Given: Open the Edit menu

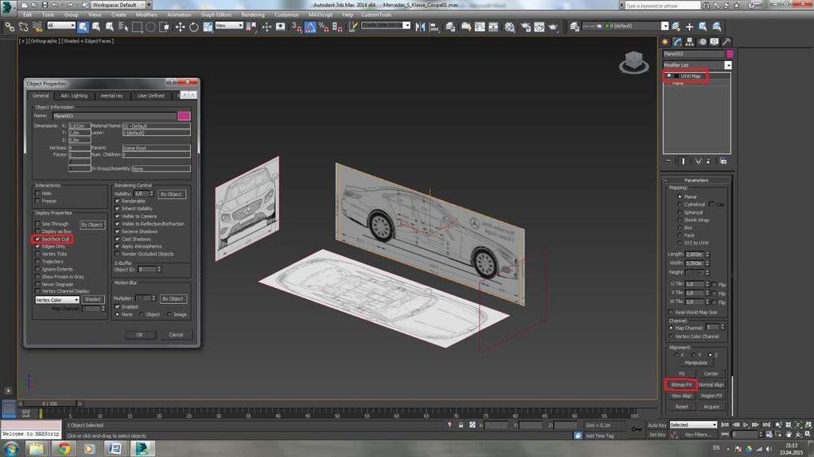Looking at the screenshot, I should point(28,15).
